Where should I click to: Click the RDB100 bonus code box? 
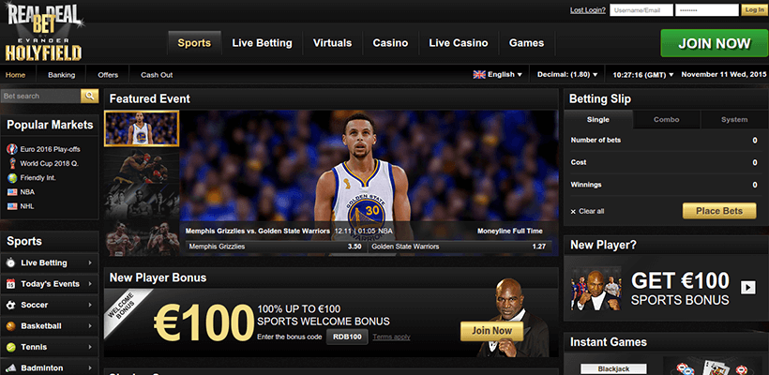tap(347, 337)
